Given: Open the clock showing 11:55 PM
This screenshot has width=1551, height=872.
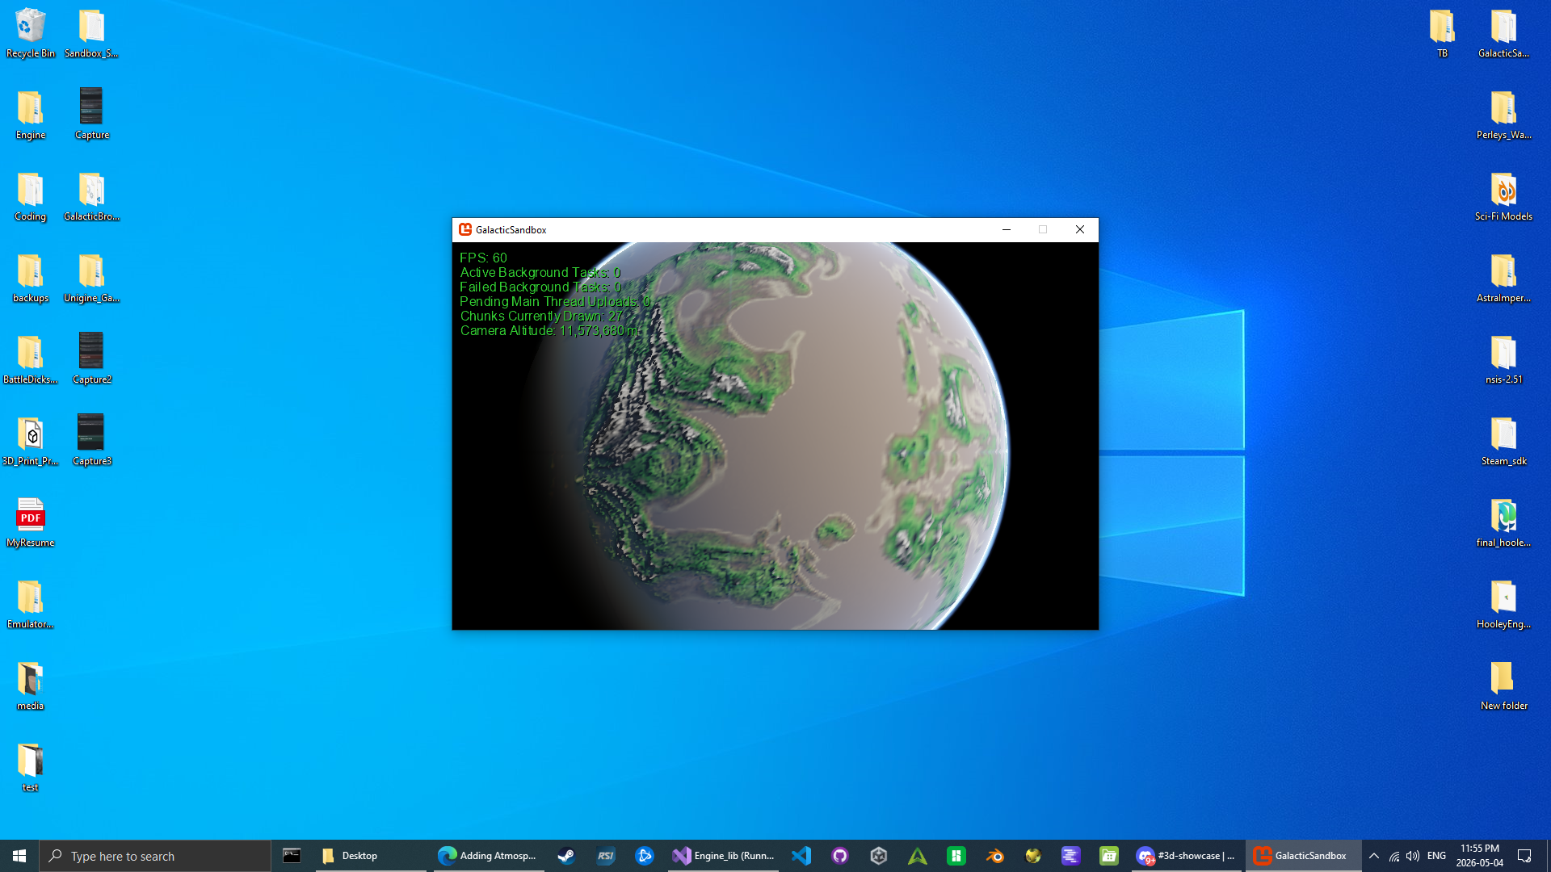Looking at the screenshot, I should 1480,856.
